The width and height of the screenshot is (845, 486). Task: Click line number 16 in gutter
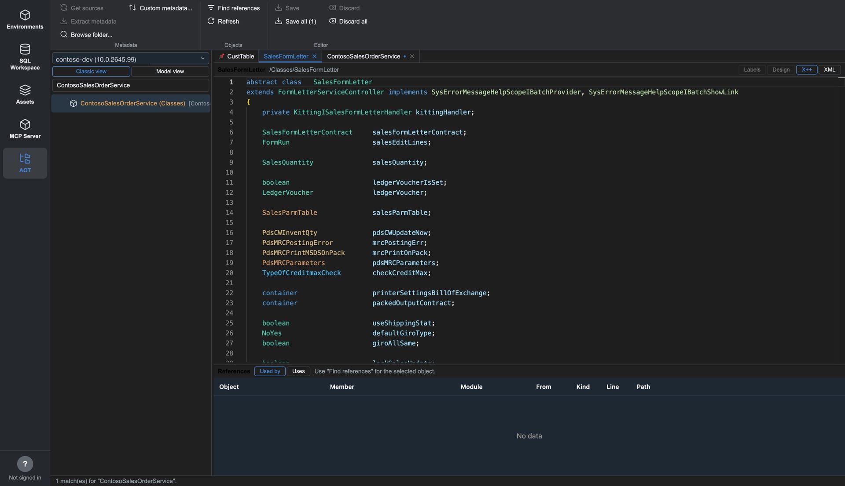(229, 232)
